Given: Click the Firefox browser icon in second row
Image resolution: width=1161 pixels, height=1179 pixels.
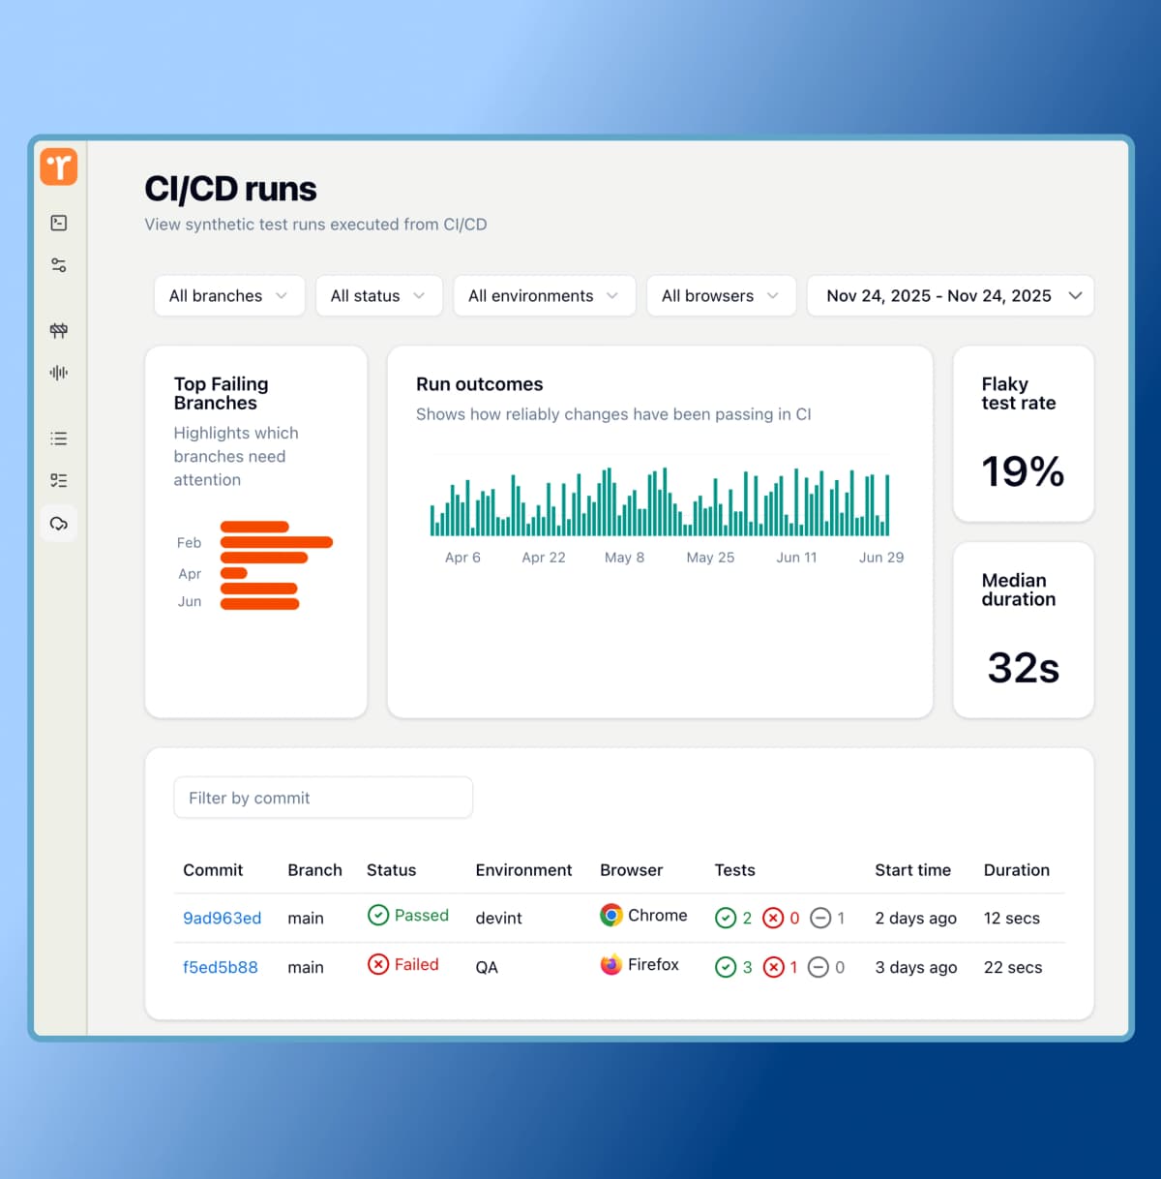Looking at the screenshot, I should click(x=610, y=965).
